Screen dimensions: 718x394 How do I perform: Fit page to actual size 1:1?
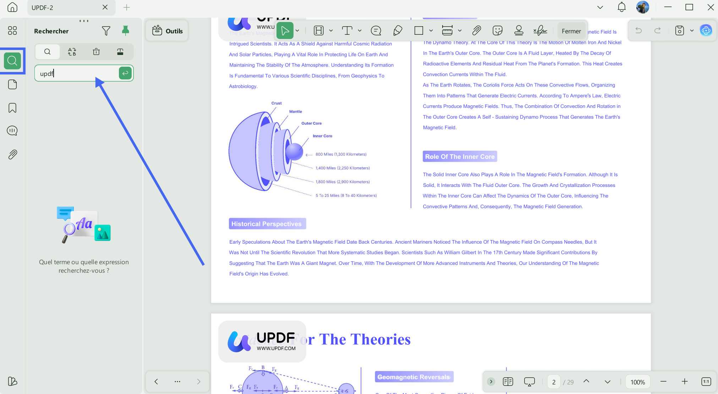point(706,382)
